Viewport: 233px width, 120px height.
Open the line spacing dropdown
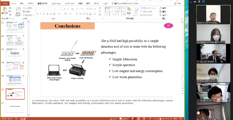(96, 9)
